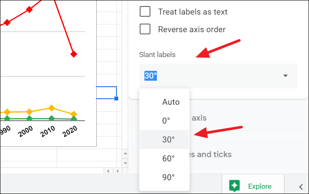
Task: Click the highlighted 30° field text
Action: click(x=151, y=76)
